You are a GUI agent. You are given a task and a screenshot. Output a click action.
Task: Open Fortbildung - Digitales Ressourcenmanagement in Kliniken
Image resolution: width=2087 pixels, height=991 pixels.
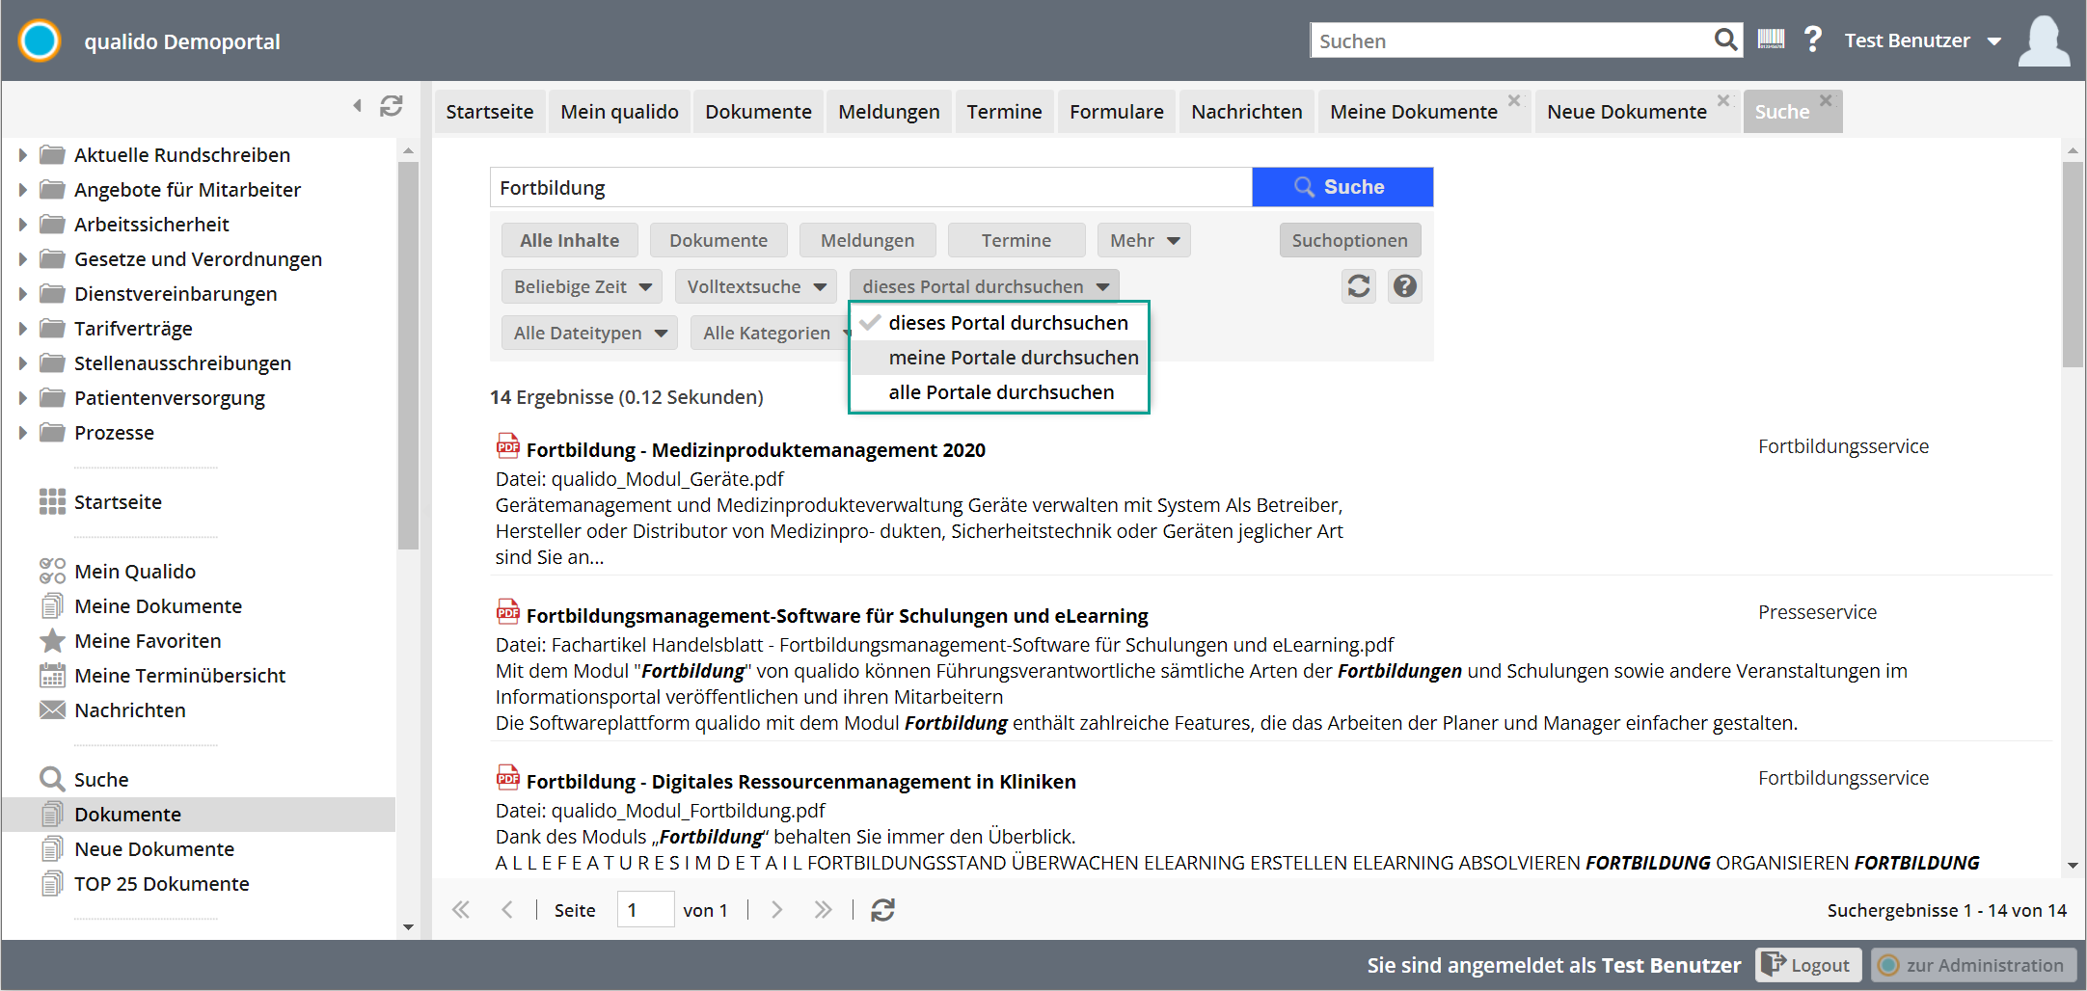801,782
